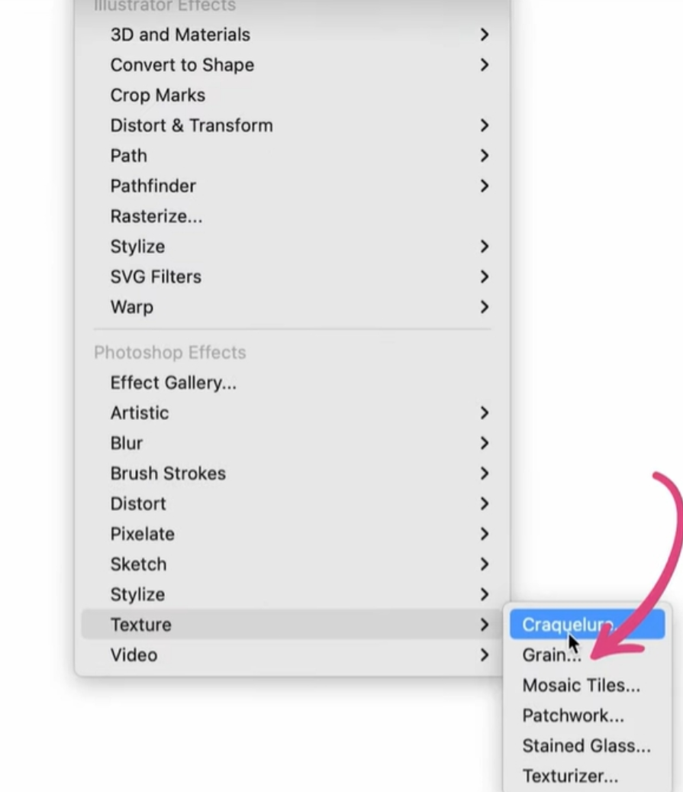The height and width of the screenshot is (792, 683).
Task: Expand the Convert to Shape submenu
Action: pyautogui.click(x=182, y=65)
